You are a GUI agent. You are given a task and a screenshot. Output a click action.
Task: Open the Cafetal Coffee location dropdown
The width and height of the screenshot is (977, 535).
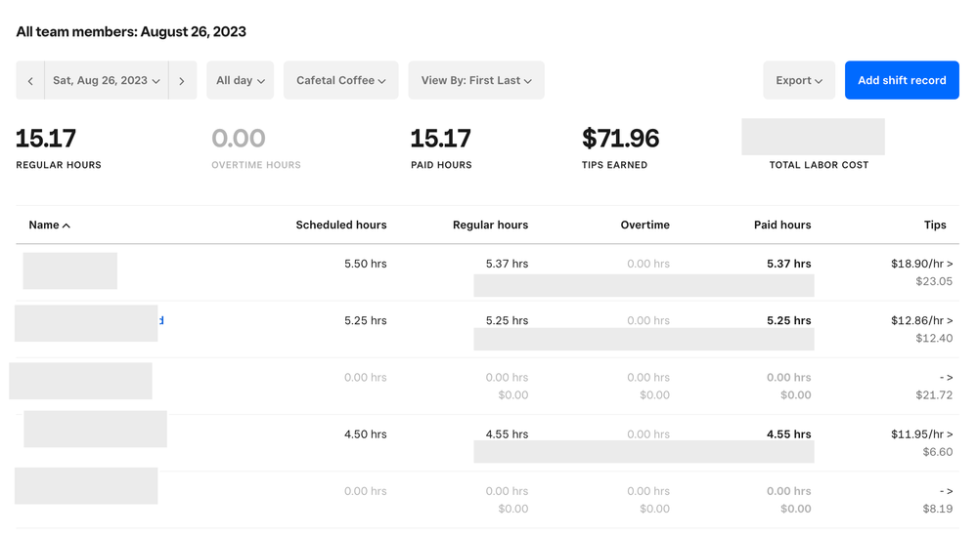coord(340,81)
